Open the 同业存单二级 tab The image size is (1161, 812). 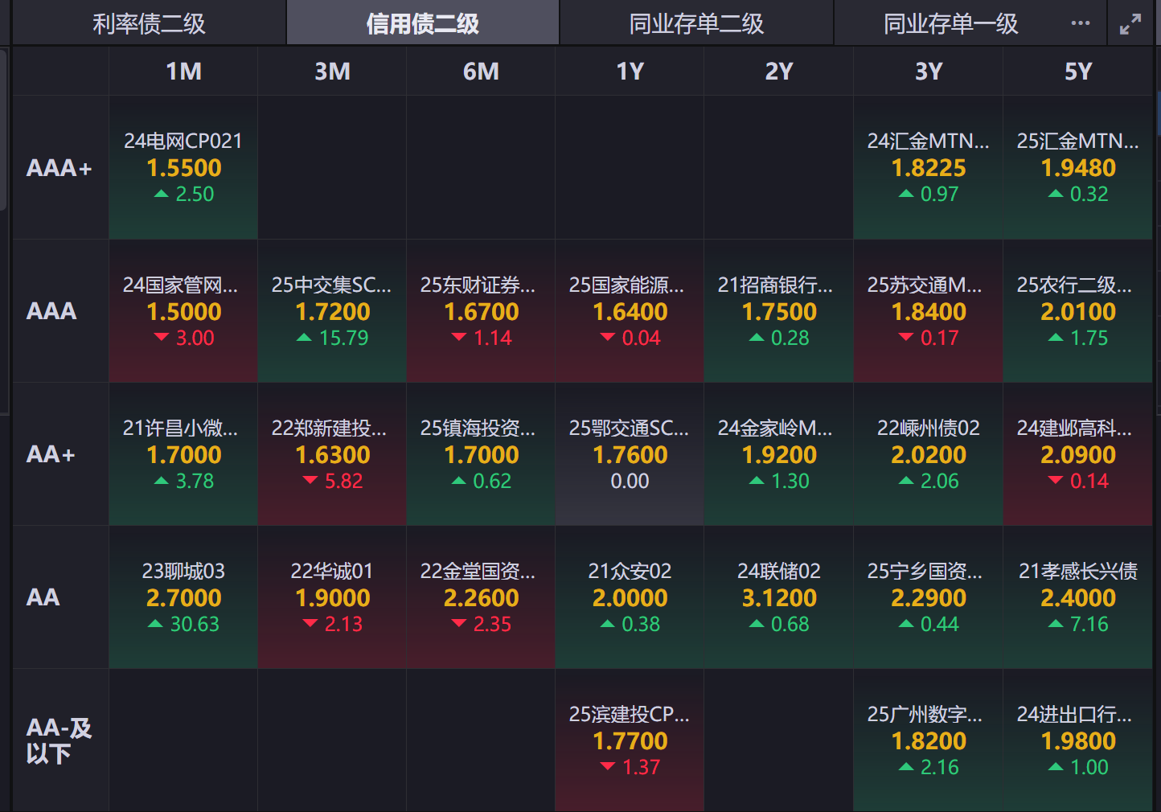pos(696,23)
